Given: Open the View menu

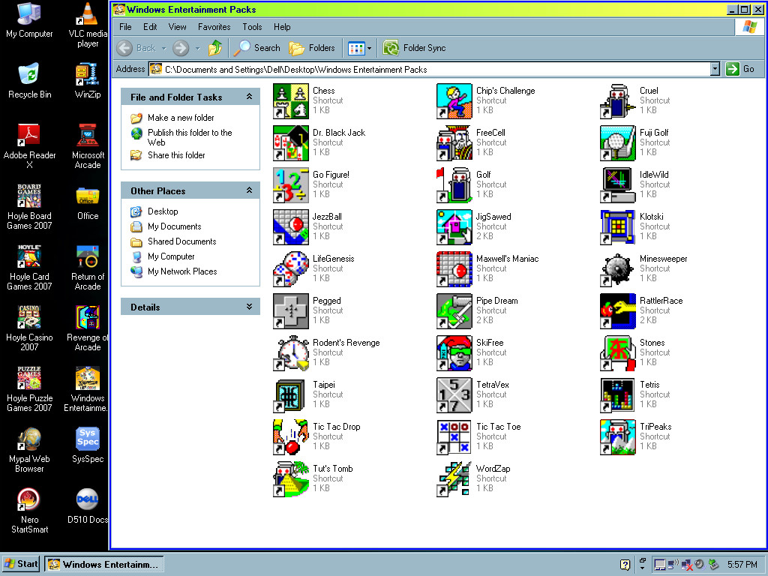Looking at the screenshot, I should 177,27.
